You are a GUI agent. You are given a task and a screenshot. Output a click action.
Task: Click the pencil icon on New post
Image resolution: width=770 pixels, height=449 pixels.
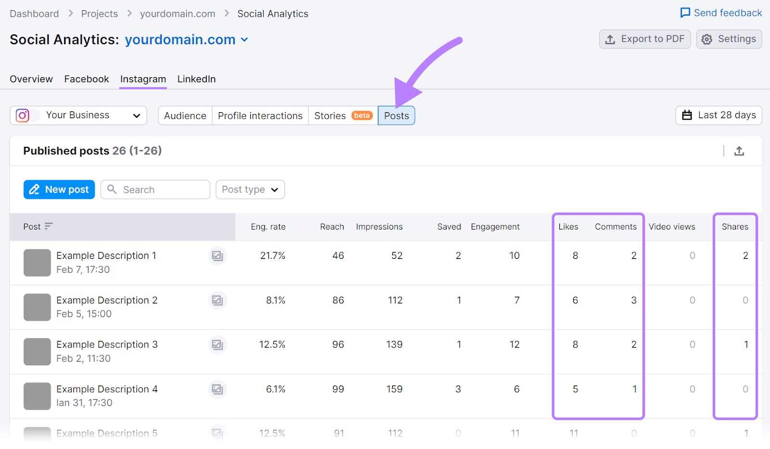coord(34,190)
